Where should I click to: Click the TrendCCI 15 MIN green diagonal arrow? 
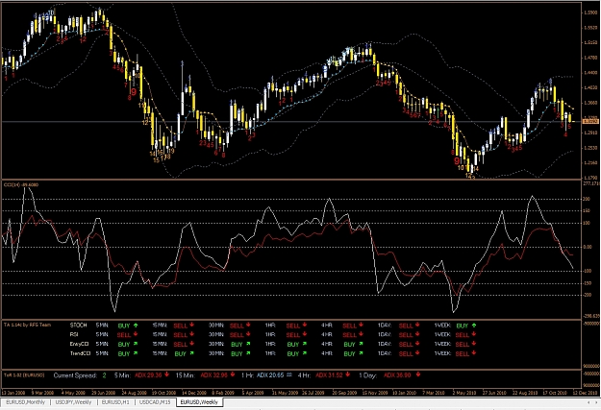tap(191, 353)
